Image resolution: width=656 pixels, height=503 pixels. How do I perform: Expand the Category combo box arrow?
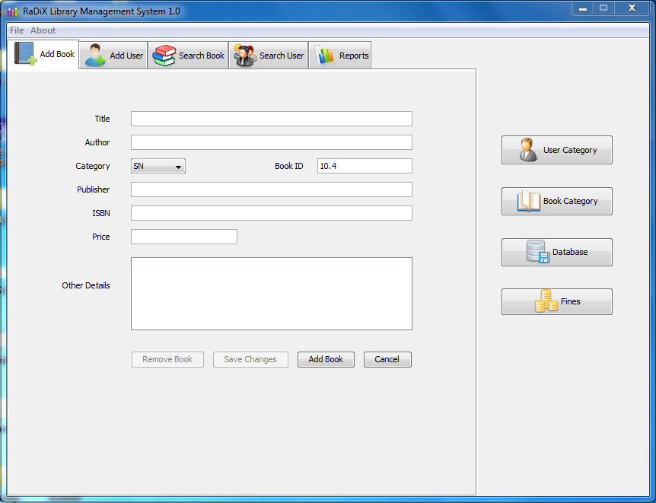coord(178,166)
